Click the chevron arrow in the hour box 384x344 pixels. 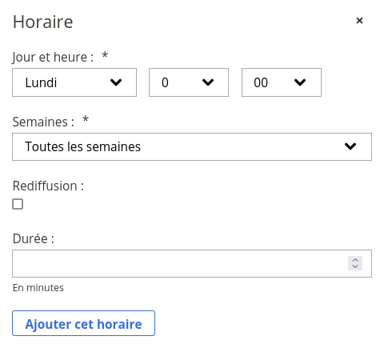click(x=208, y=82)
